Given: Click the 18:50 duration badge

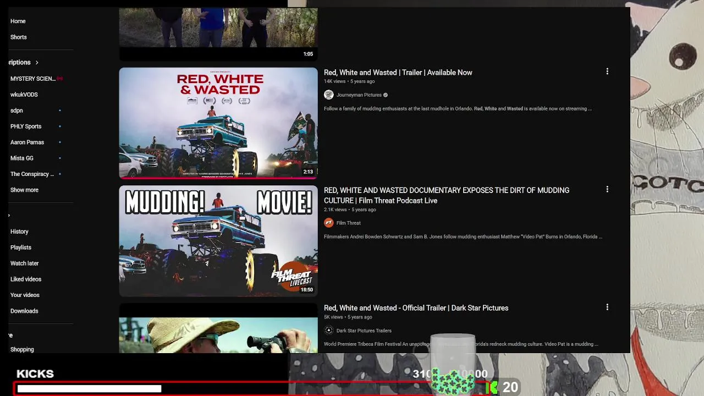Looking at the screenshot, I should pos(306,289).
